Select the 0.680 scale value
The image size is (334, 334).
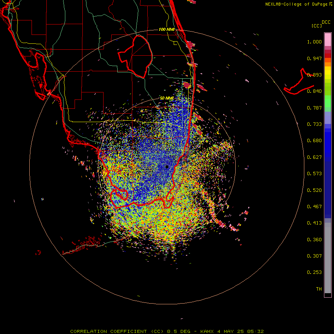314,141
